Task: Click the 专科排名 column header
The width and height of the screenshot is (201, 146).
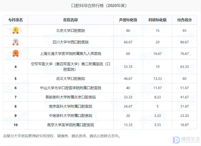Action: (x=15, y=20)
